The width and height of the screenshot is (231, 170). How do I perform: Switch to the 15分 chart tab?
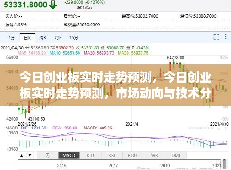(x=74, y=38)
